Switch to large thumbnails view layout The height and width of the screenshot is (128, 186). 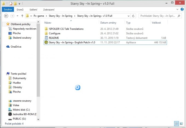[181, 124]
